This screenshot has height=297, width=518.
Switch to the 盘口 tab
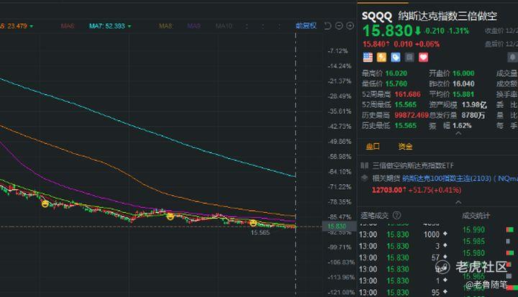[373, 147]
